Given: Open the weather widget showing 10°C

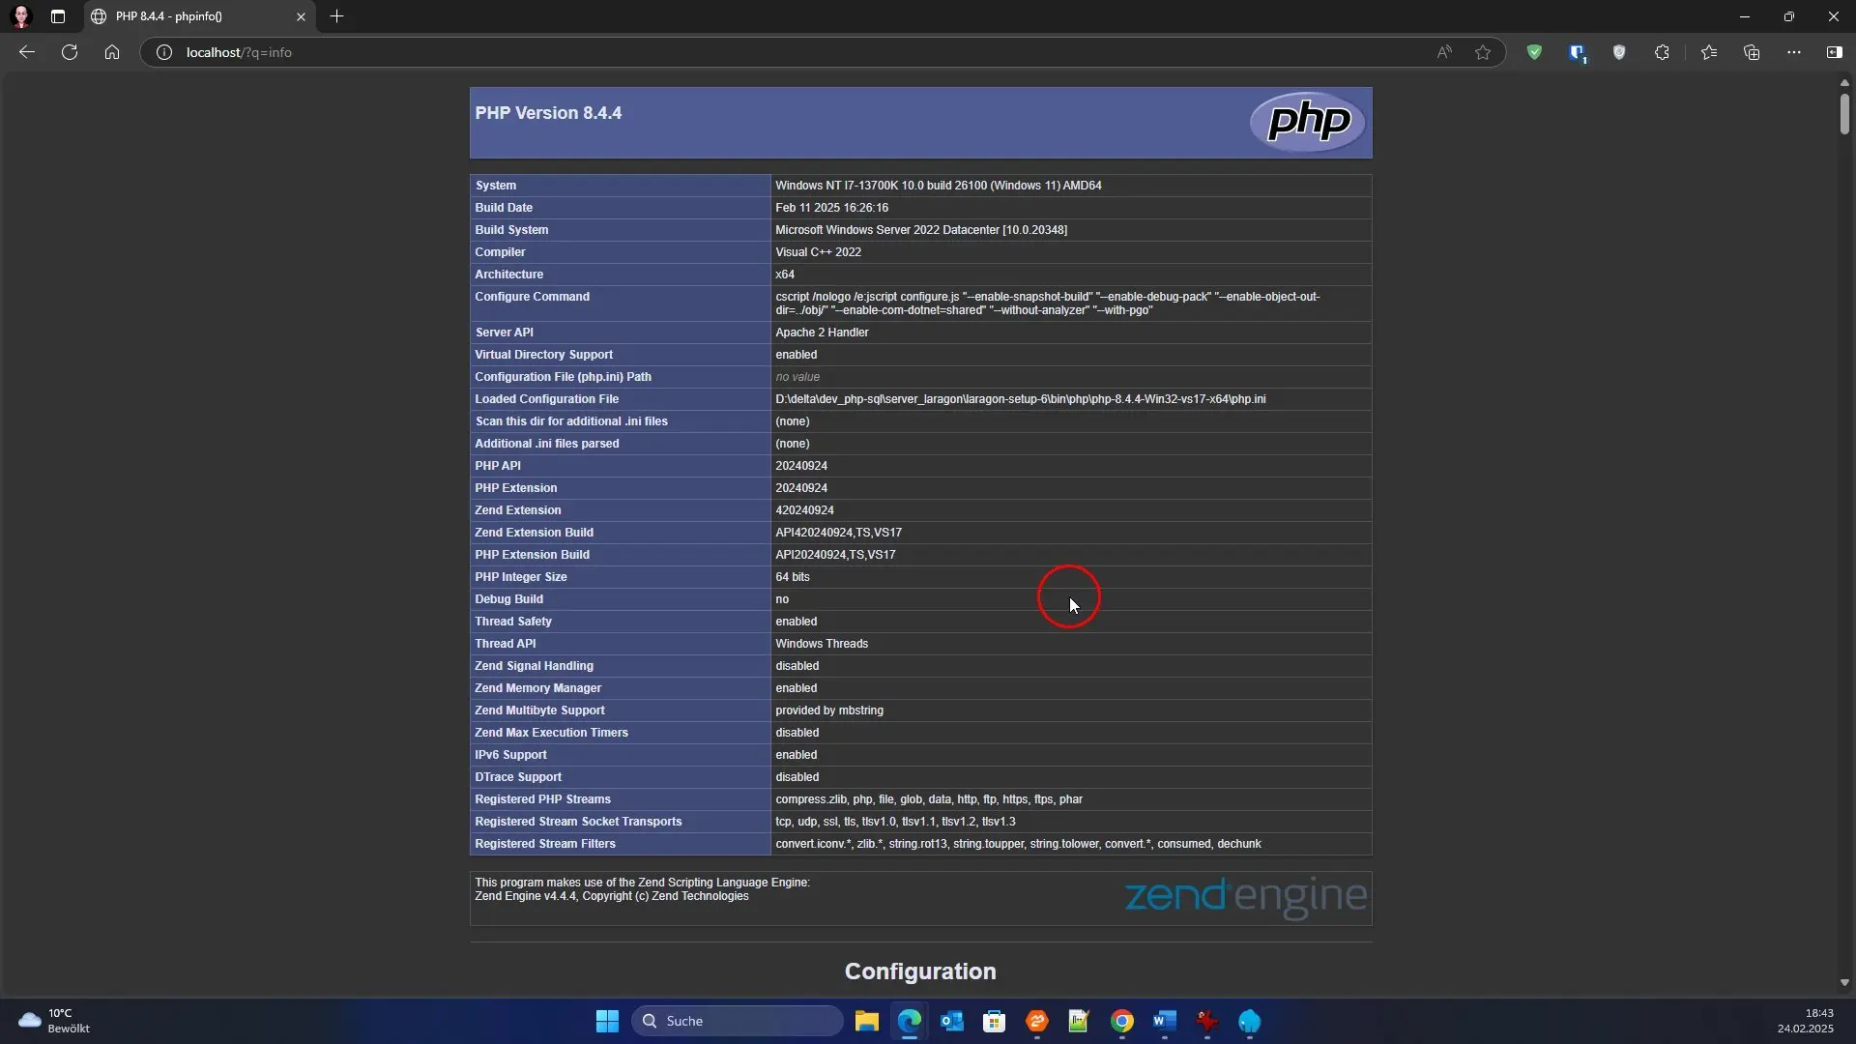Looking at the screenshot, I should (x=55, y=1021).
